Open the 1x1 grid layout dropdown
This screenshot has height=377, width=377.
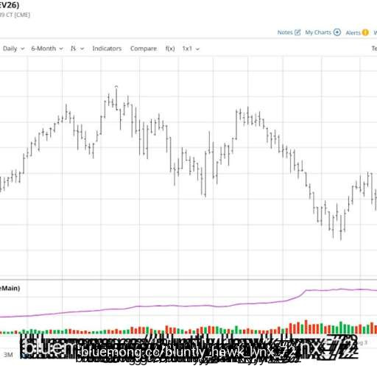coord(191,49)
